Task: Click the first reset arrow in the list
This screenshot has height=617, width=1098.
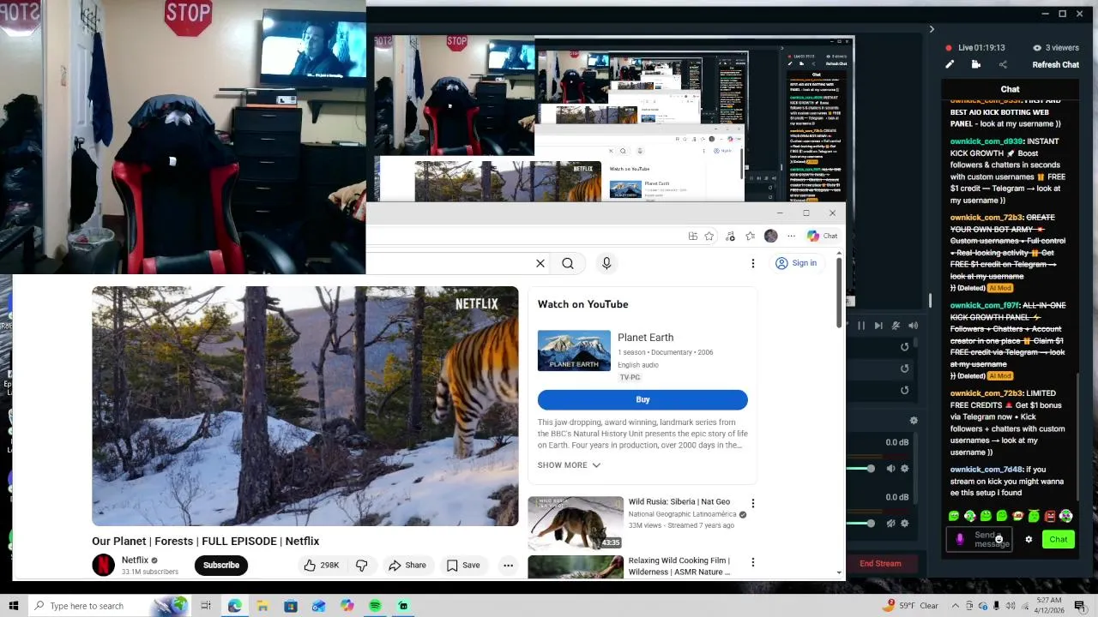Action: [x=904, y=347]
